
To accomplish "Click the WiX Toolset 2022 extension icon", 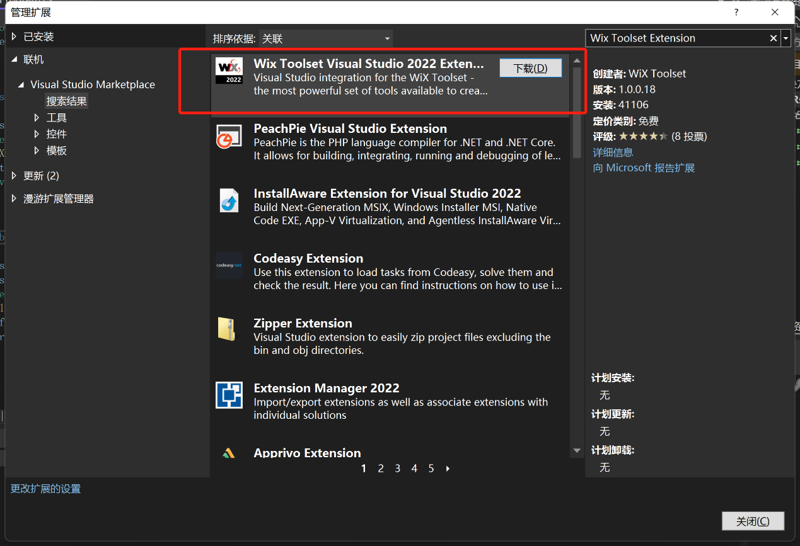I will 229,69.
